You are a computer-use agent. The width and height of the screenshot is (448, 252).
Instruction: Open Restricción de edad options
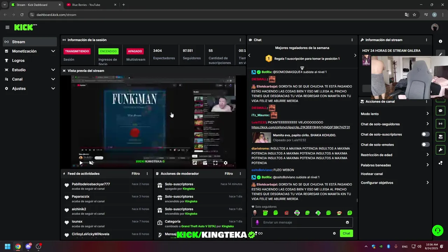pyautogui.click(x=395, y=155)
